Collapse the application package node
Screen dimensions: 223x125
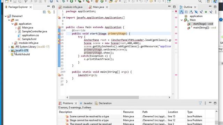(x=13, y=24)
